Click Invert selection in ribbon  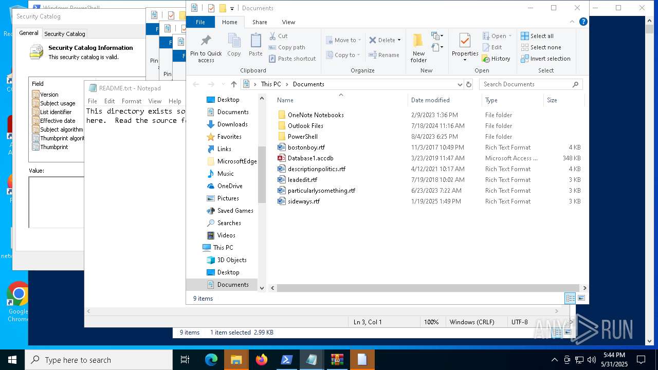[x=545, y=59]
